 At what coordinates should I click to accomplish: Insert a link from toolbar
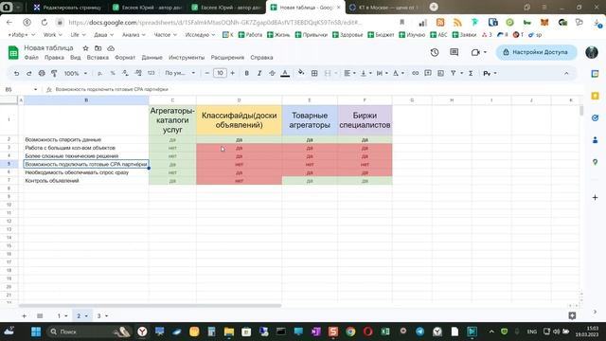click(x=415, y=73)
